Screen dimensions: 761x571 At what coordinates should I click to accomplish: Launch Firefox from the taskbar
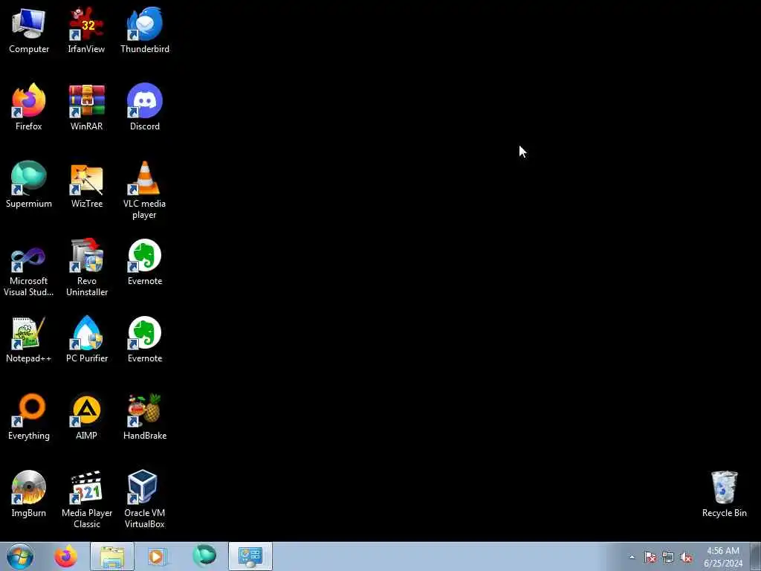(65, 556)
